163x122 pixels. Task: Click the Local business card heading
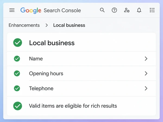52,43
